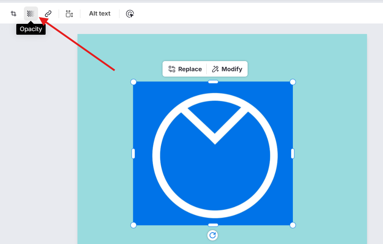
Task: Select the Crop tool icon
Action: (13, 14)
